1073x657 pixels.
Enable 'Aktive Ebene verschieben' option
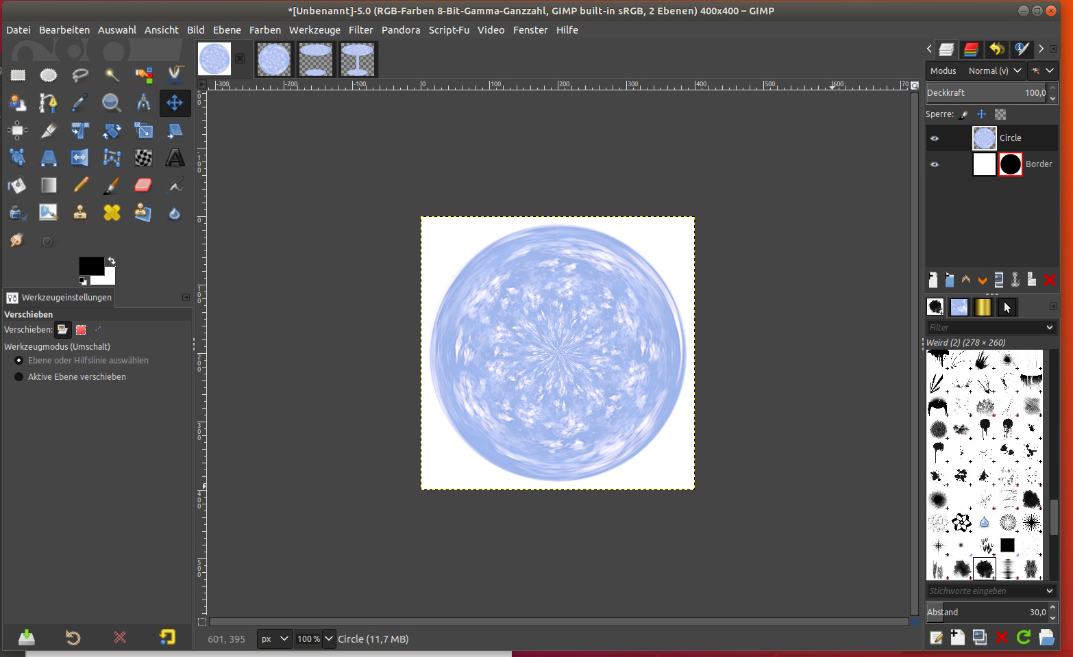point(19,377)
